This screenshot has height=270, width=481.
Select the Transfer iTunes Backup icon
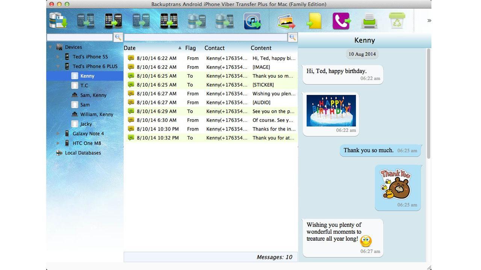pos(252,21)
